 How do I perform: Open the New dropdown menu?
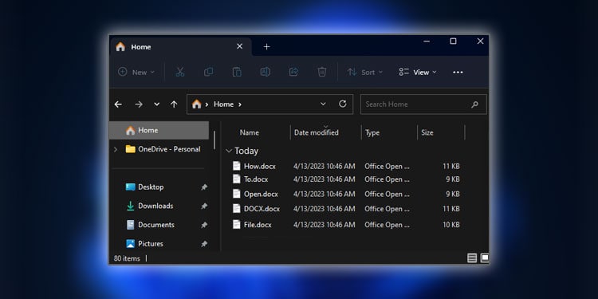136,72
